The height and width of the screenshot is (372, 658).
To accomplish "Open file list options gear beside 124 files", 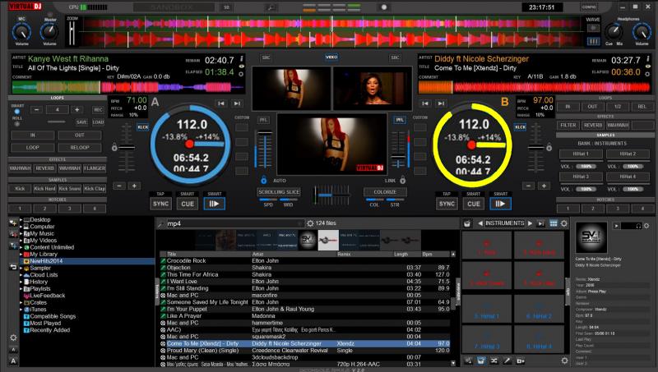I will [310, 223].
